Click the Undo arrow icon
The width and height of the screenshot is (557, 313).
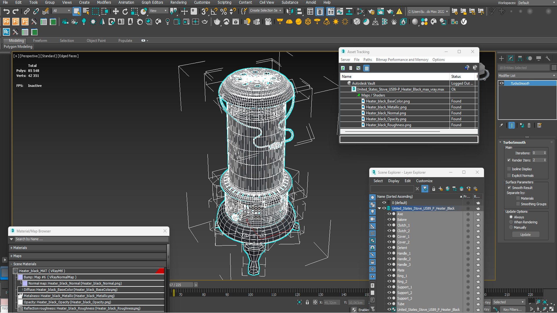tap(6, 11)
